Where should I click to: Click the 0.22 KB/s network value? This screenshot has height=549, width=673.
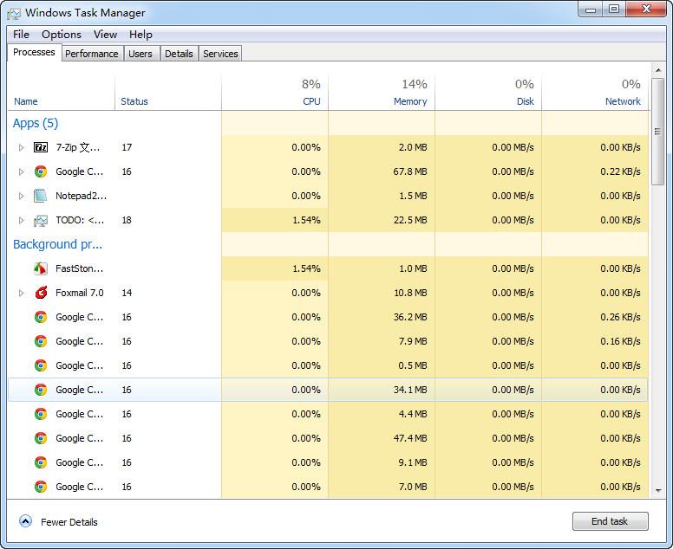coord(620,171)
